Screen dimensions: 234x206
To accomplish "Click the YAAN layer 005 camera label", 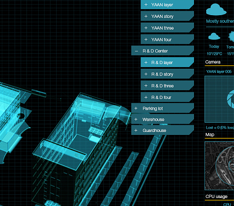I will pos(219,72).
